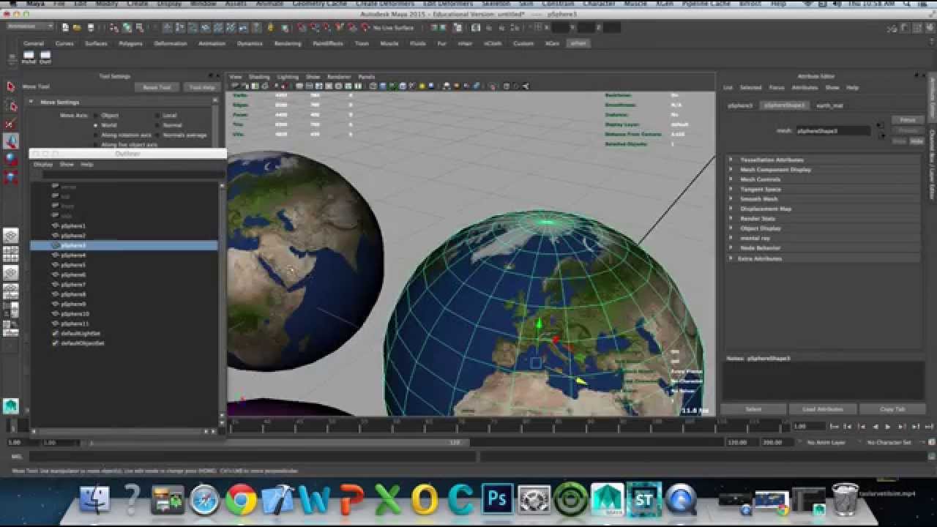Open the Polygons shelf tab
This screenshot has width=937, height=527.
(130, 43)
